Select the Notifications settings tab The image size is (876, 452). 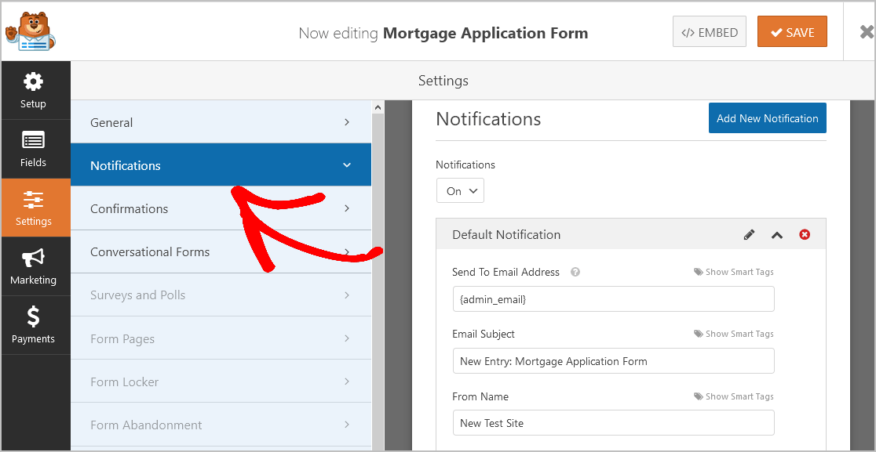coord(221,165)
